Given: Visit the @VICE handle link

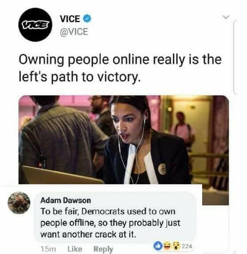Looking at the screenshot, I should [x=74, y=32].
